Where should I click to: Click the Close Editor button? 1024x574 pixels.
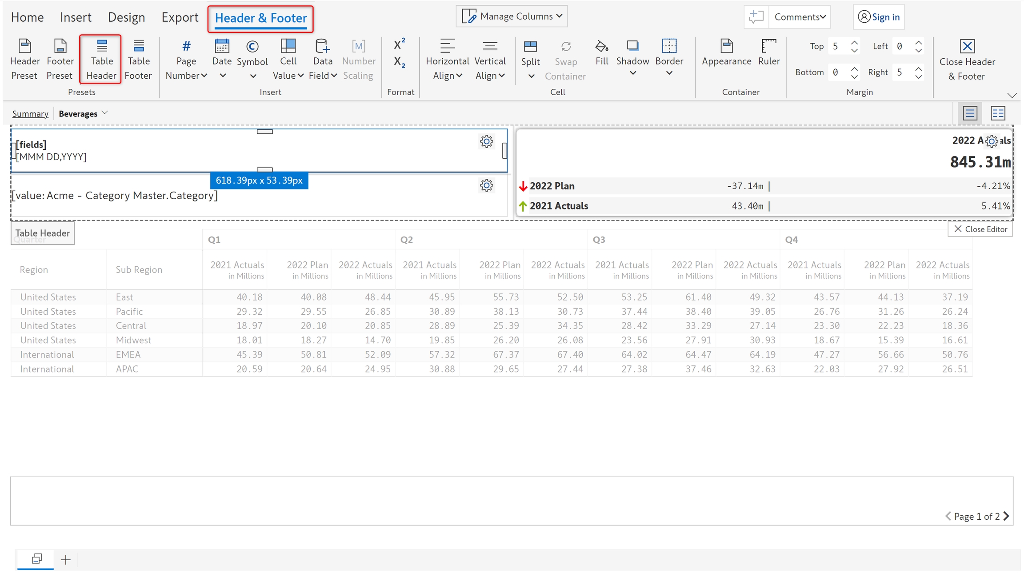pos(980,229)
